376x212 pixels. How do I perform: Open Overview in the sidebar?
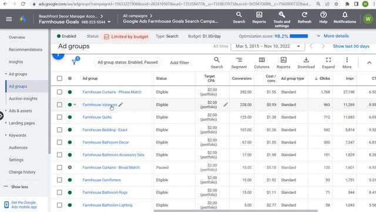click(17, 38)
